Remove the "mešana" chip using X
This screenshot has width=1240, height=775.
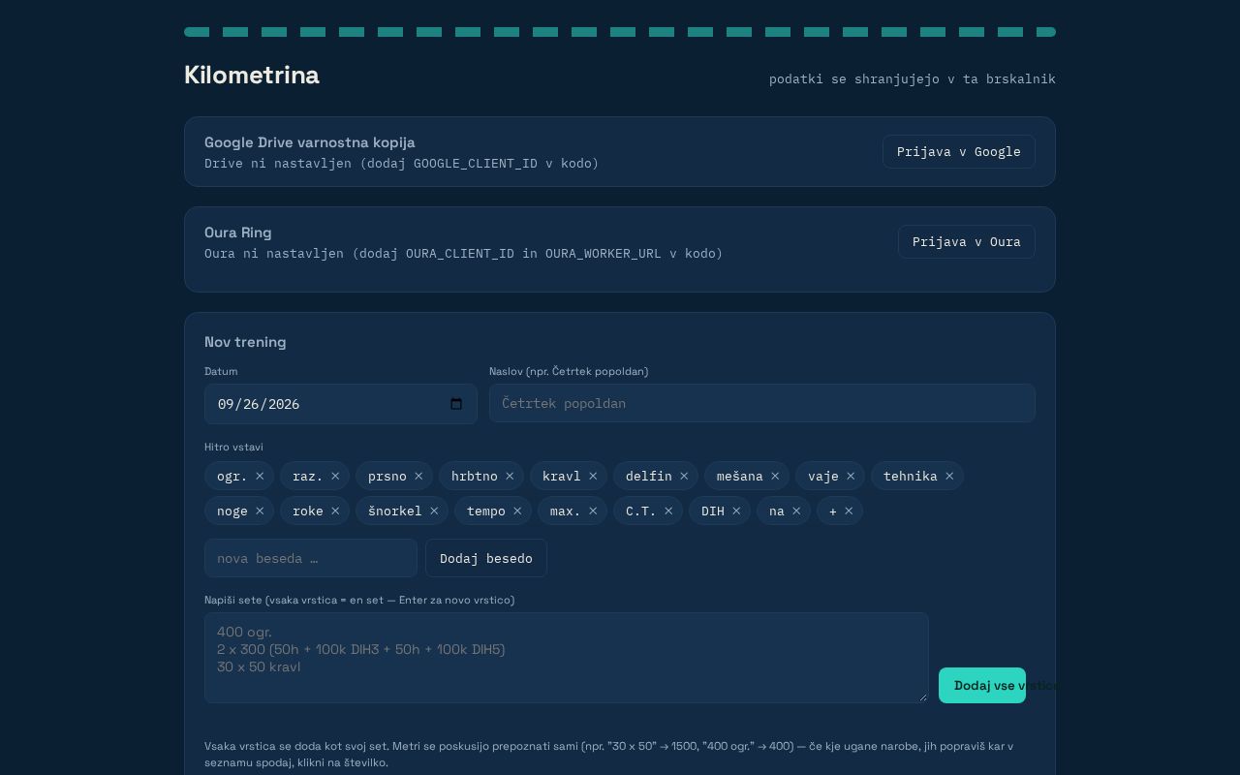775,476
